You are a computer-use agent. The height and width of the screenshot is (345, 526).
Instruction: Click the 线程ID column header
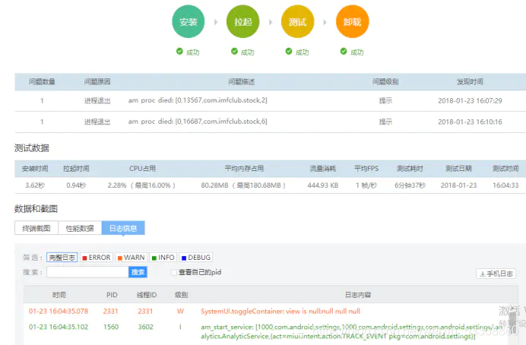pyautogui.click(x=147, y=295)
